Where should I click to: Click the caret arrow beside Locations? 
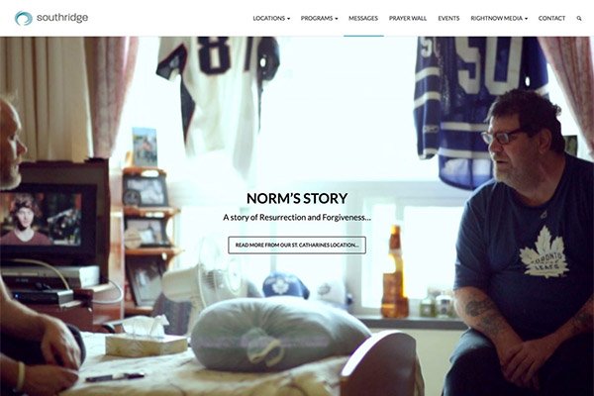point(288,19)
